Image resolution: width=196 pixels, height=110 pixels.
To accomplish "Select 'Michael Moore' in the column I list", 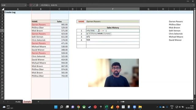I will click(x=176, y=37).
